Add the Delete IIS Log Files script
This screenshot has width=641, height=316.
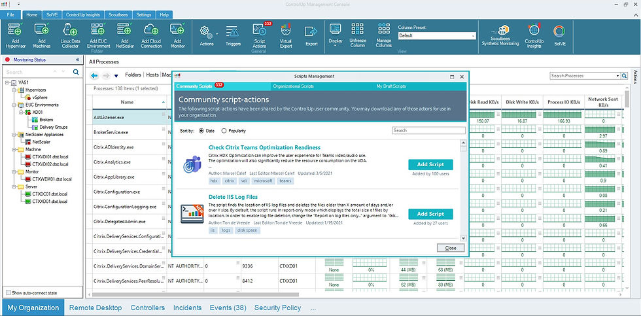point(430,214)
